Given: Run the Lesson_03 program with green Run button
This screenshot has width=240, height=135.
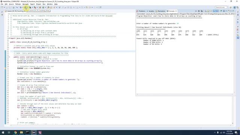Looking at the screenshot, I should point(26,7).
